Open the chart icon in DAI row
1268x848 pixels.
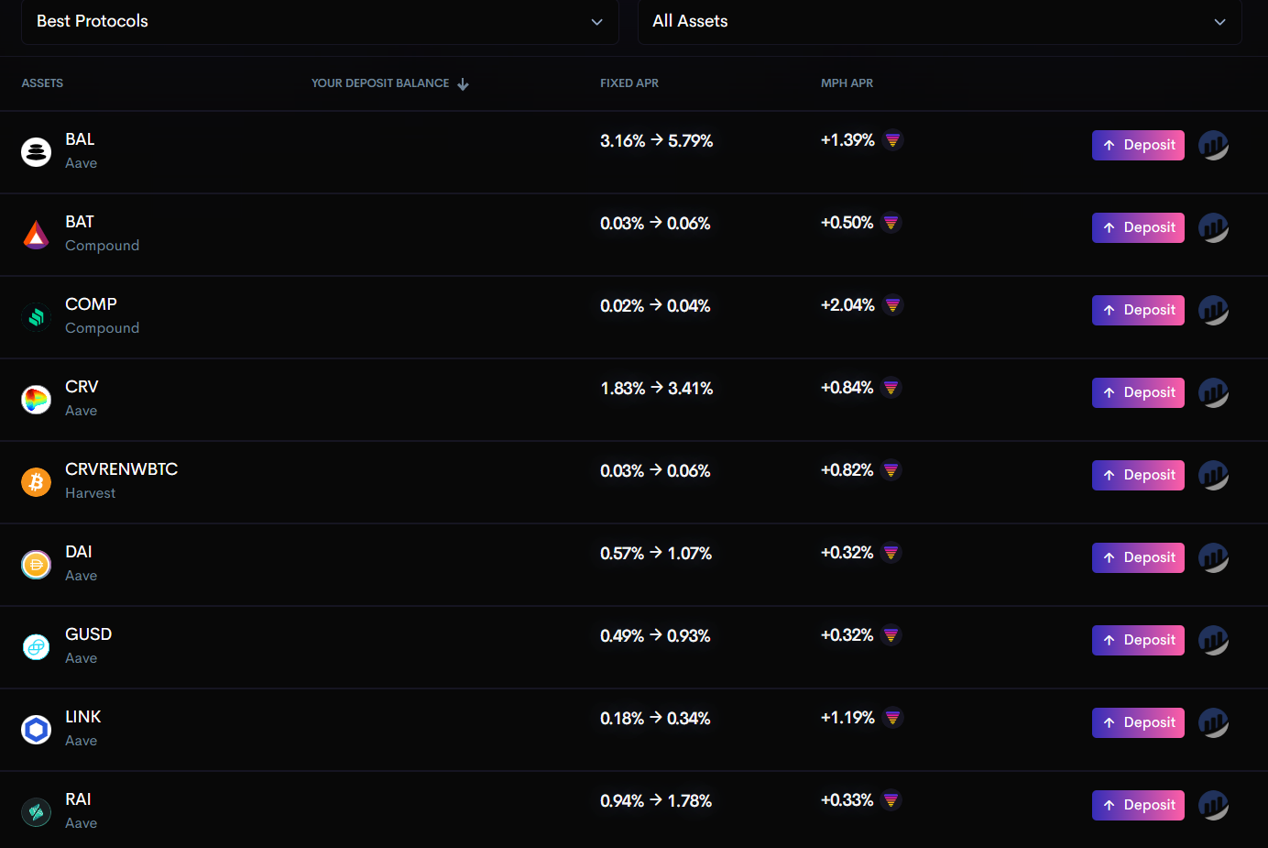point(1213,557)
